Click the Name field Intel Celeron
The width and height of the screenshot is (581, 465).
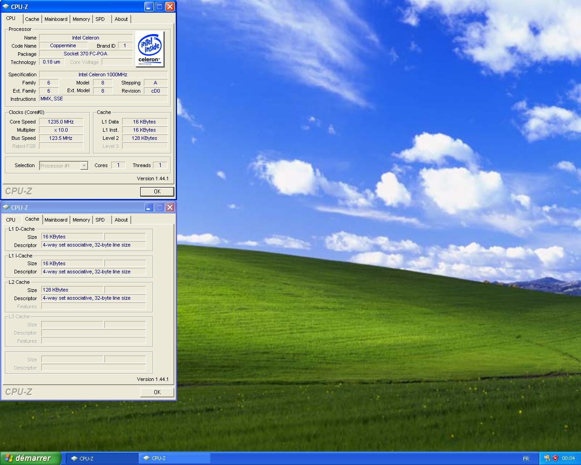[x=86, y=38]
